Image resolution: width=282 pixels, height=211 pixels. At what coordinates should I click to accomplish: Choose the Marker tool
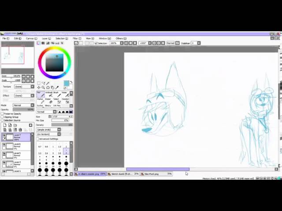tap(41, 101)
